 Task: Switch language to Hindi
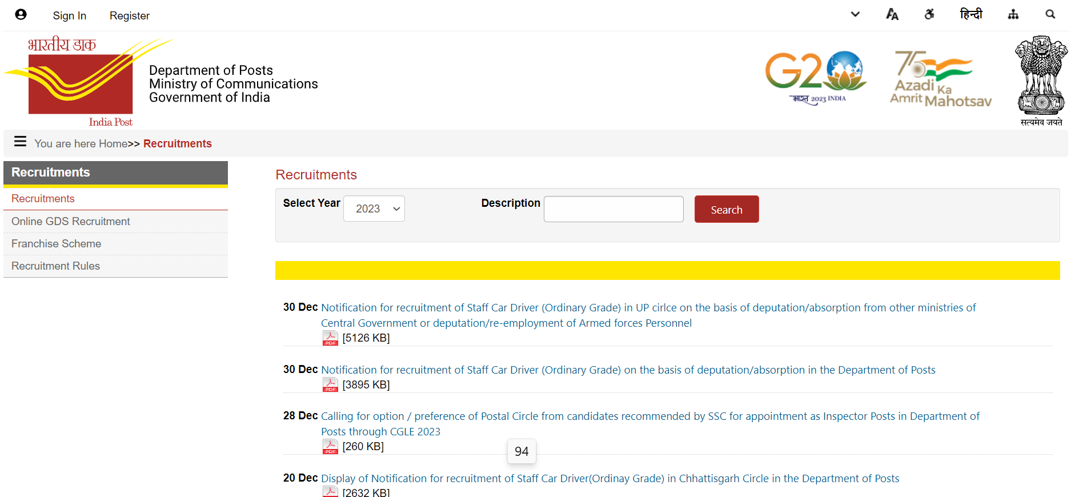click(970, 15)
